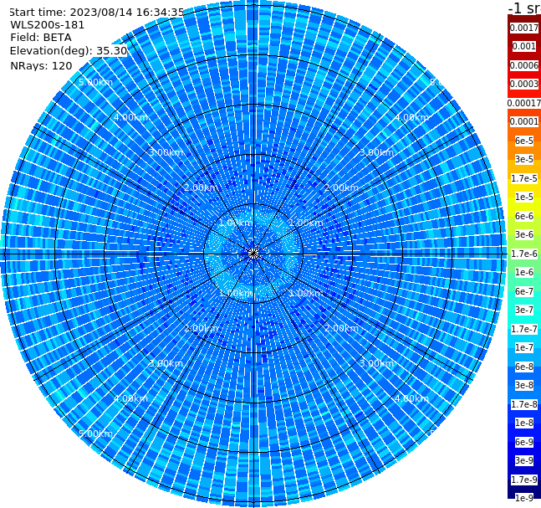Click the 0.001 dark red colorbar label
541x508 pixels.
click(x=524, y=46)
